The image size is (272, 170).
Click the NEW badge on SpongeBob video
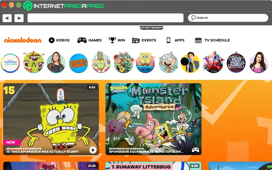pyautogui.click(x=12, y=142)
